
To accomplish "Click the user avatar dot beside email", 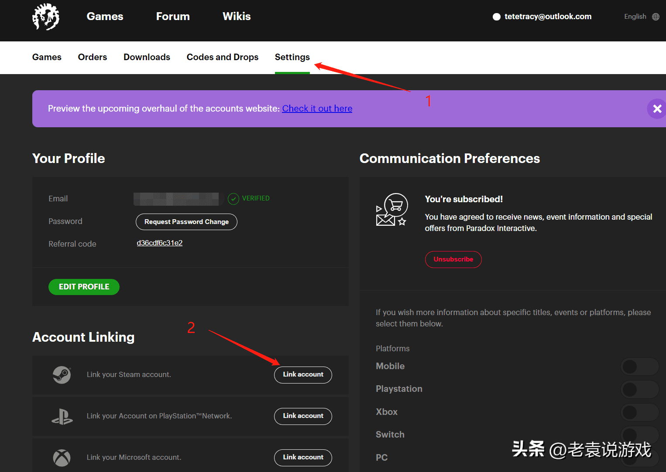I will tap(496, 17).
